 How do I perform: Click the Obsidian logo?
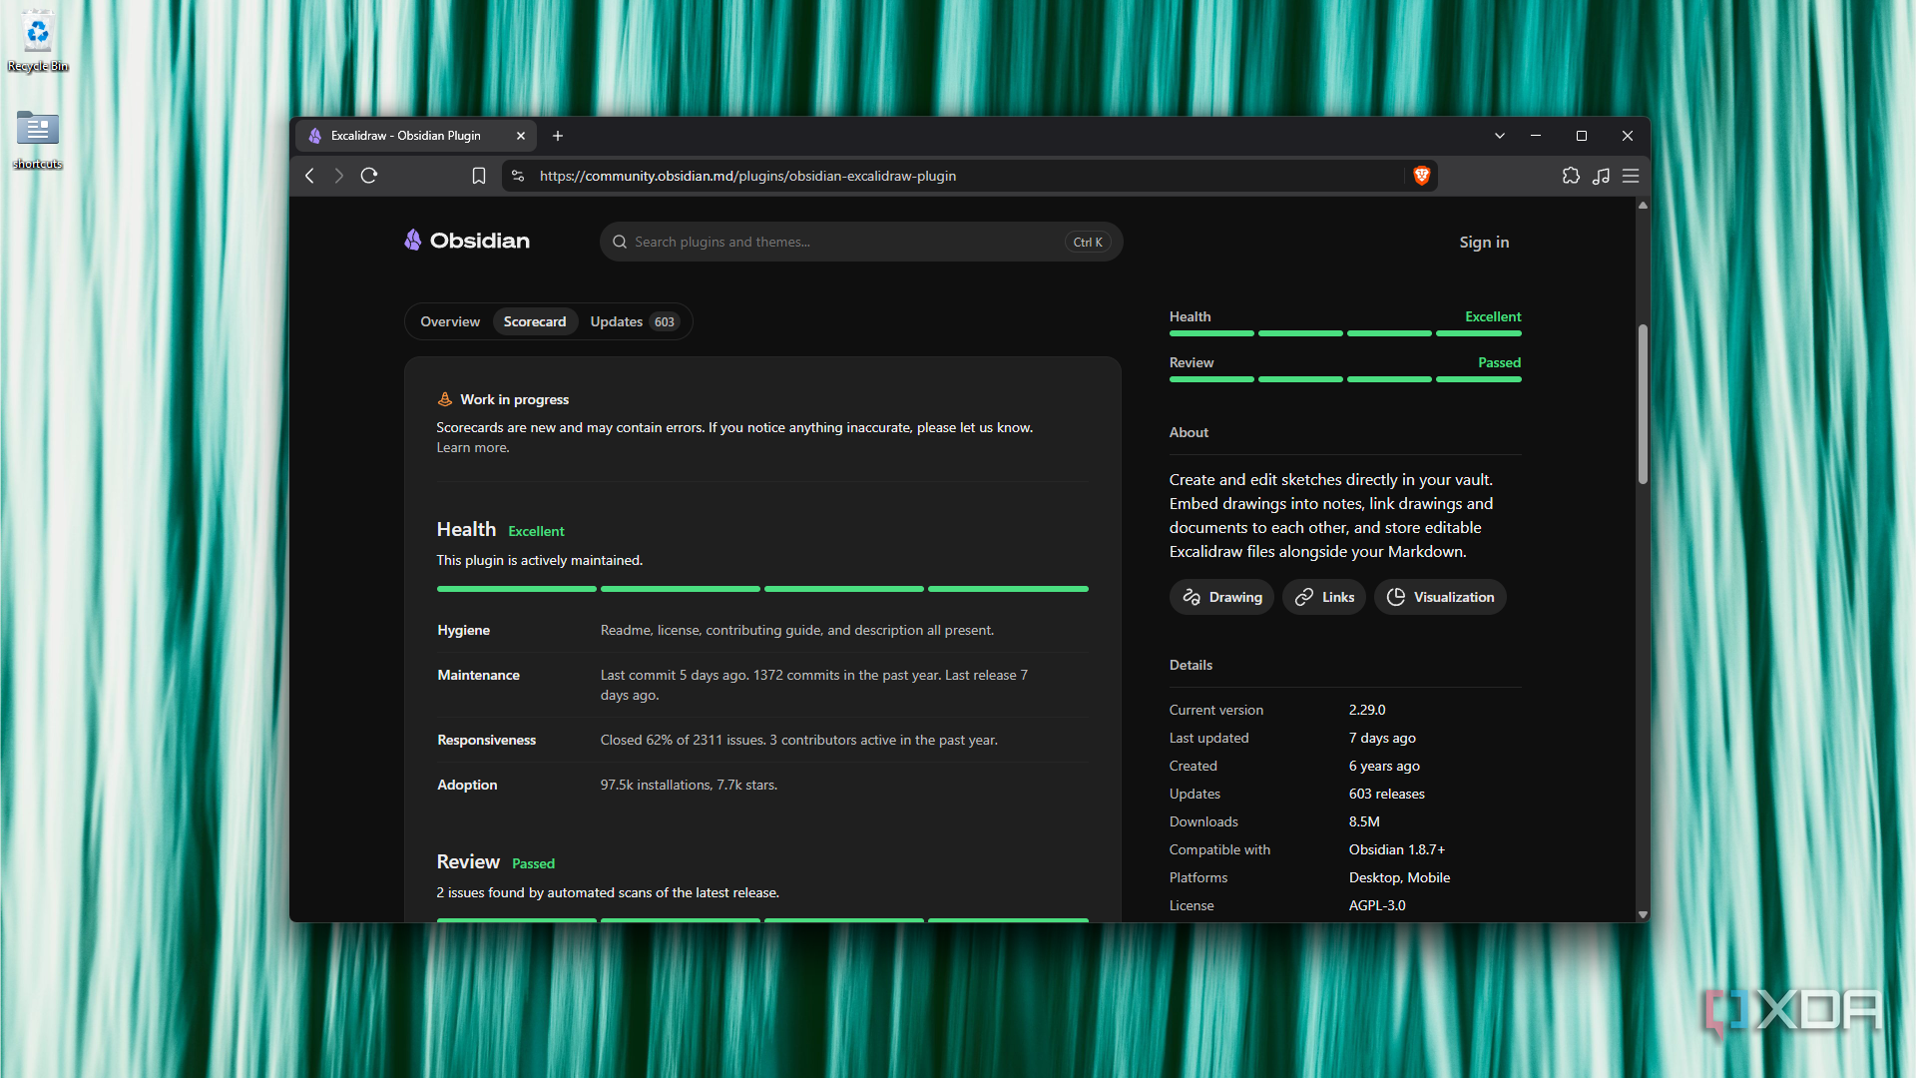tap(467, 241)
